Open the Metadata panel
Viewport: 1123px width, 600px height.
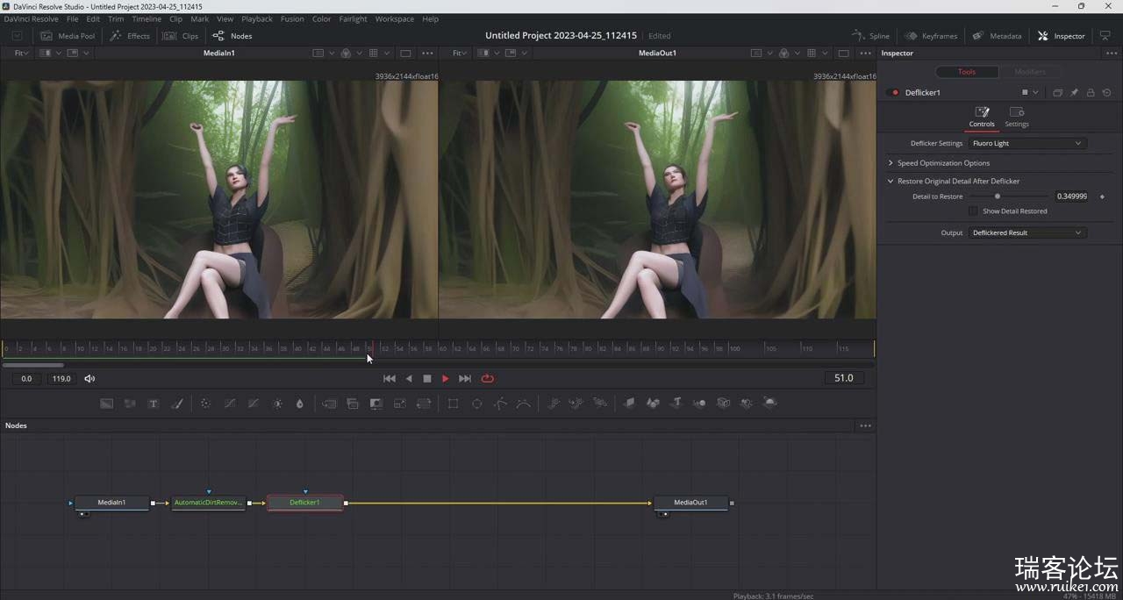pos(997,36)
